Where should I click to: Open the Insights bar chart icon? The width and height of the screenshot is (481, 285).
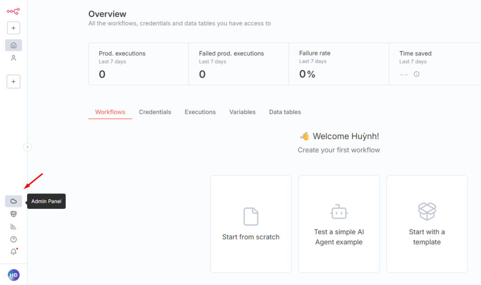14,227
